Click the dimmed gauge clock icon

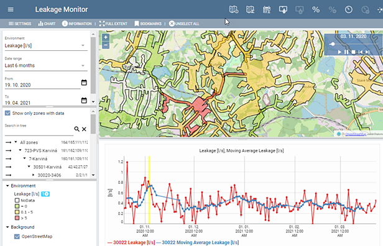point(365,10)
